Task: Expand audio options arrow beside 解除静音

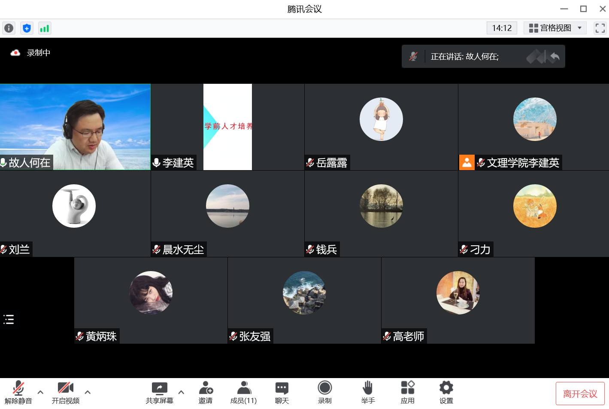Action: point(40,392)
